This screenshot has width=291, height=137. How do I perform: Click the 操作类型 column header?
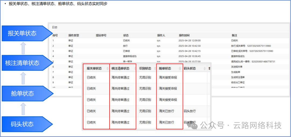pyautogui.click(x=74, y=35)
